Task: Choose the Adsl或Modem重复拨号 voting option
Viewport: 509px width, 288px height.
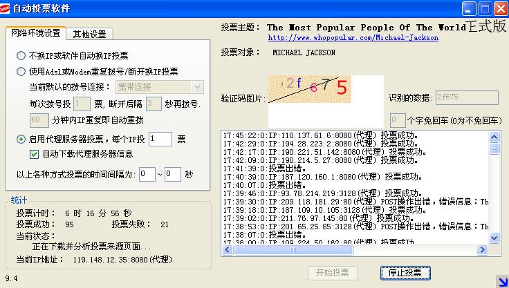Action: click(x=21, y=71)
